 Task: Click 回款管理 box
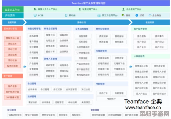coord(34,74)
